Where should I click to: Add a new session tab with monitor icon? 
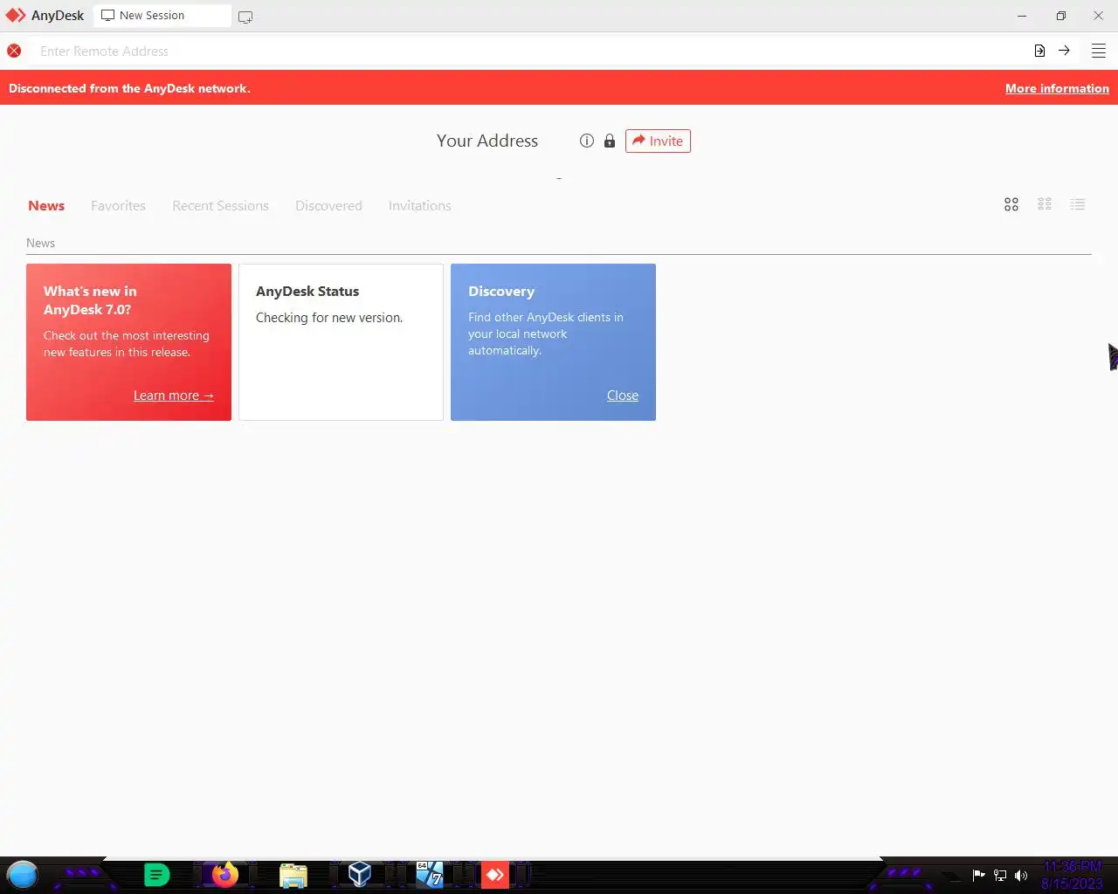click(x=245, y=17)
